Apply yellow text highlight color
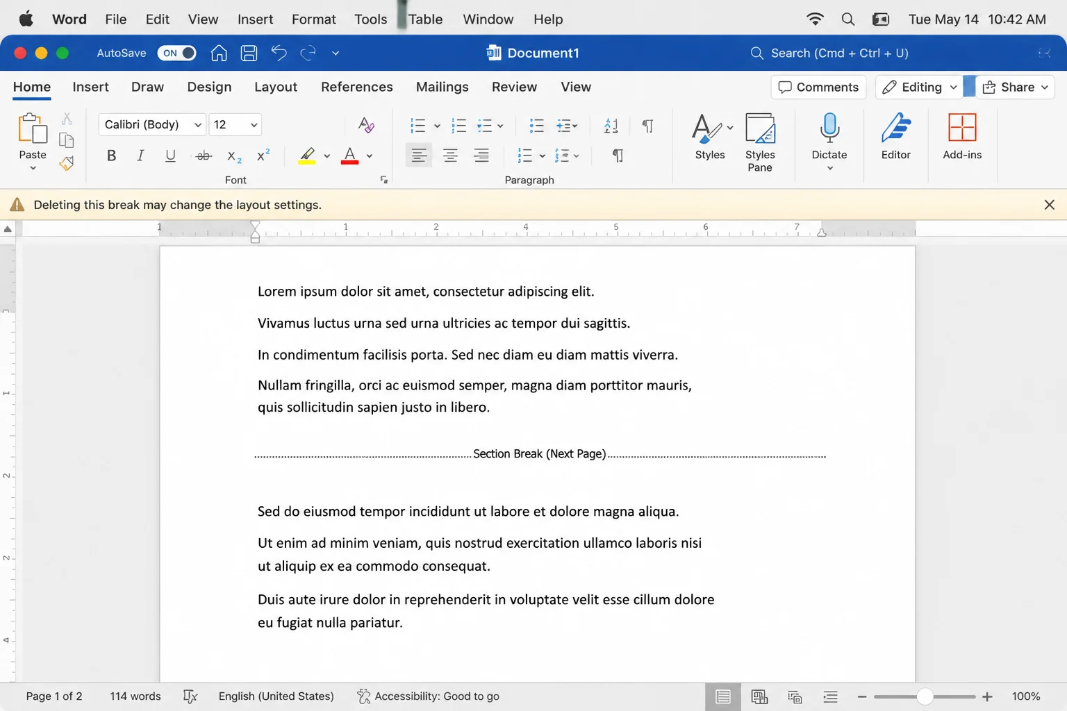This screenshot has height=711, width=1067. pos(307,156)
